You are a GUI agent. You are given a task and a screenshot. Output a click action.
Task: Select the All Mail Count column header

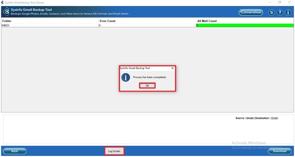coord(245,21)
